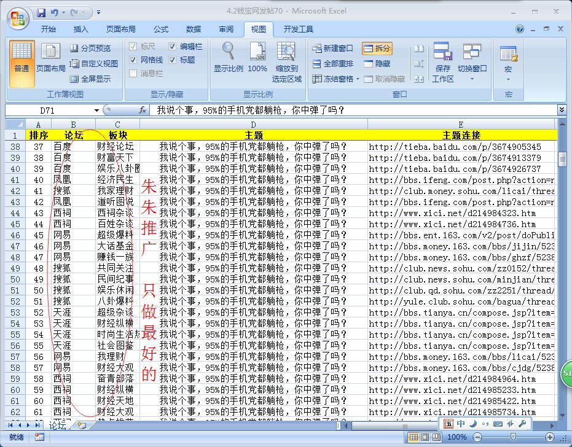Open the Home (开始) tab

coord(49,29)
